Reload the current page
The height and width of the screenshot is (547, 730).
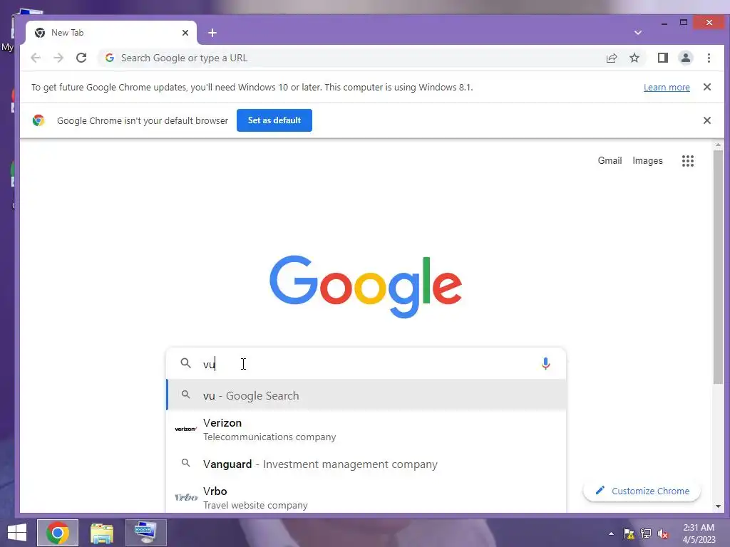[x=81, y=58]
